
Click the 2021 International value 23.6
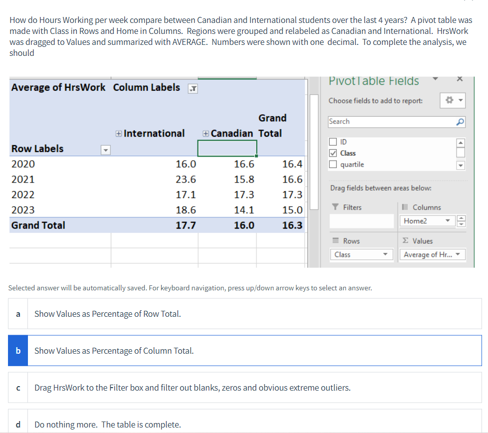[x=186, y=179]
